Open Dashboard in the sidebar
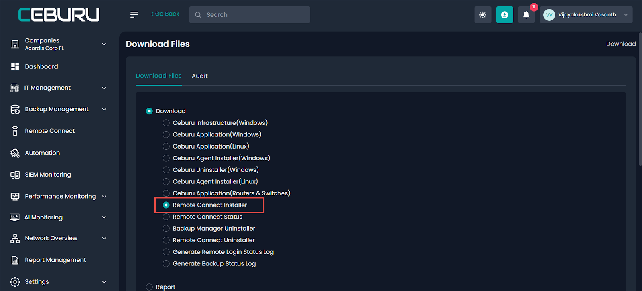642x291 pixels. pos(41,66)
